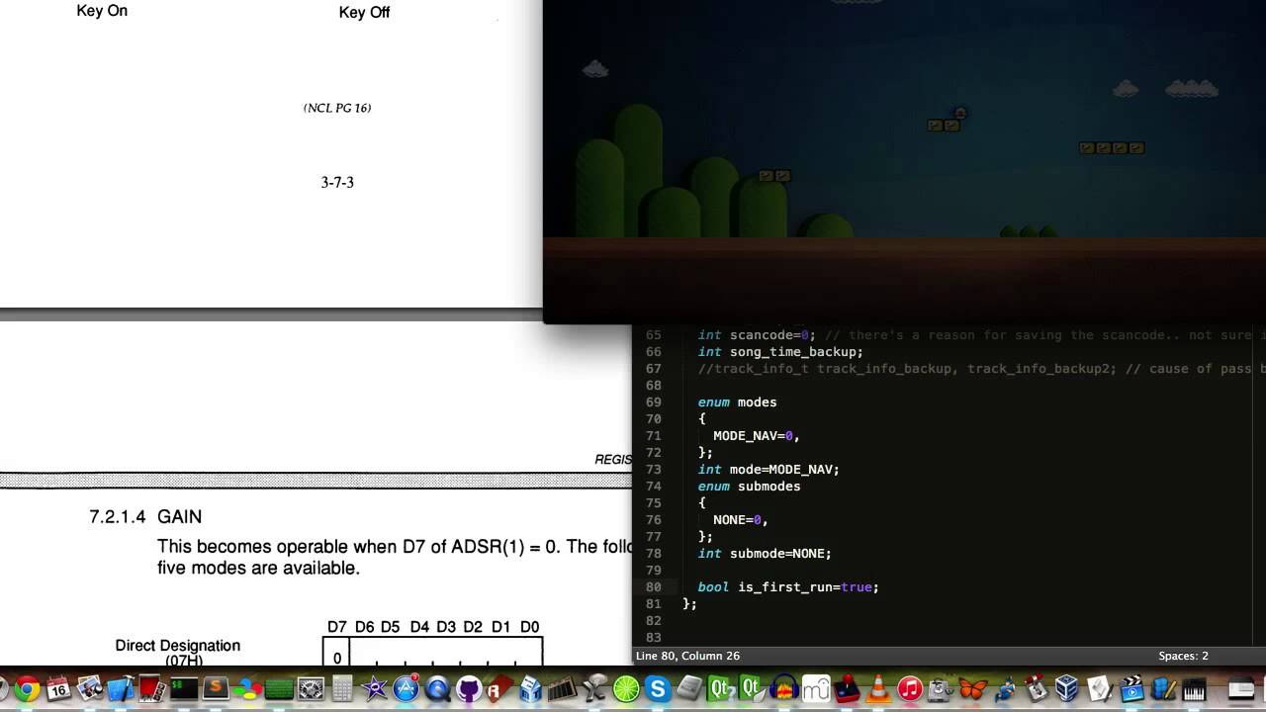Click '(NCL PG 16)' text in PDF
Image resolution: width=1266 pixels, height=712 pixels.
337,108
